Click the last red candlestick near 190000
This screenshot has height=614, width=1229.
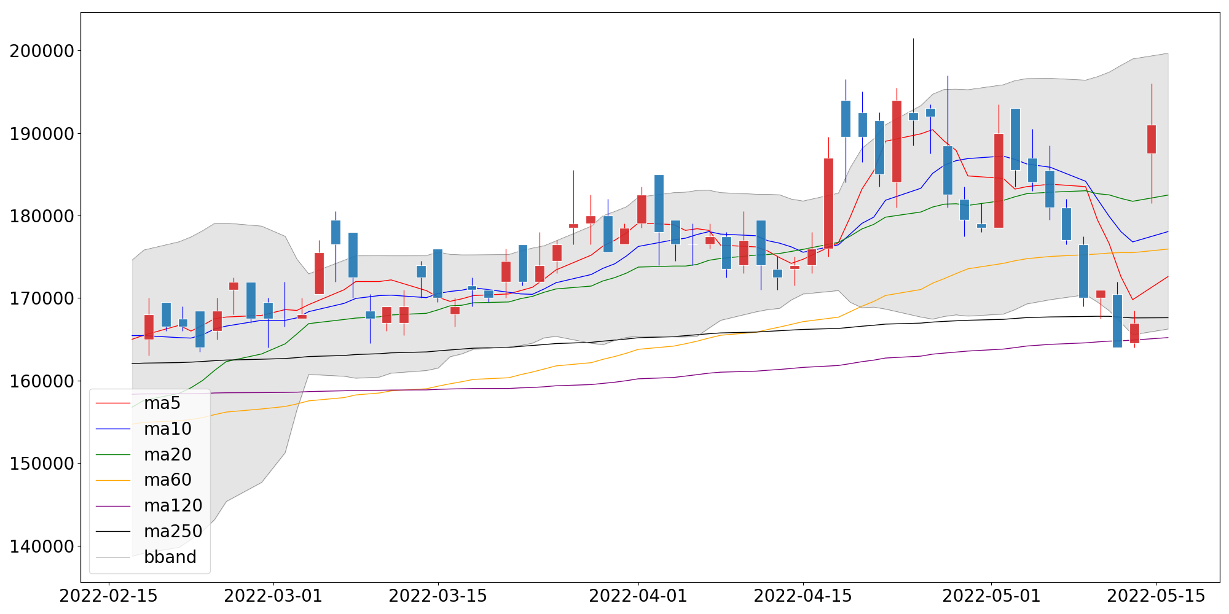point(1152,139)
